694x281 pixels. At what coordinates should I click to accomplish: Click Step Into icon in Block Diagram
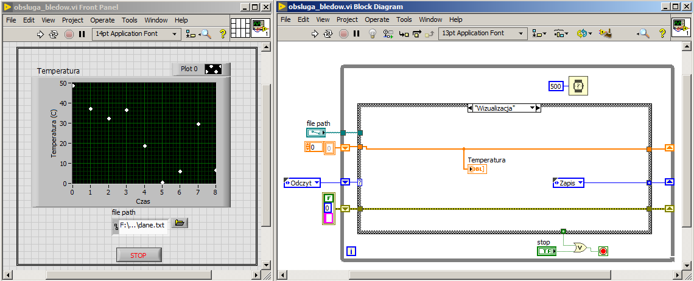point(402,33)
